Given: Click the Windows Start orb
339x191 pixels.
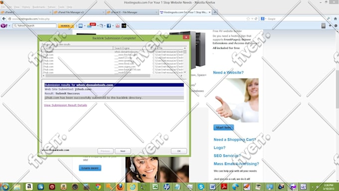Looking at the screenshot, I should click(x=5, y=187).
